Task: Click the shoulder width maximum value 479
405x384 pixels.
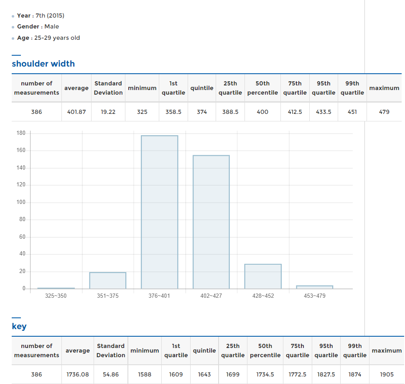Action: pyautogui.click(x=384, y=112)
